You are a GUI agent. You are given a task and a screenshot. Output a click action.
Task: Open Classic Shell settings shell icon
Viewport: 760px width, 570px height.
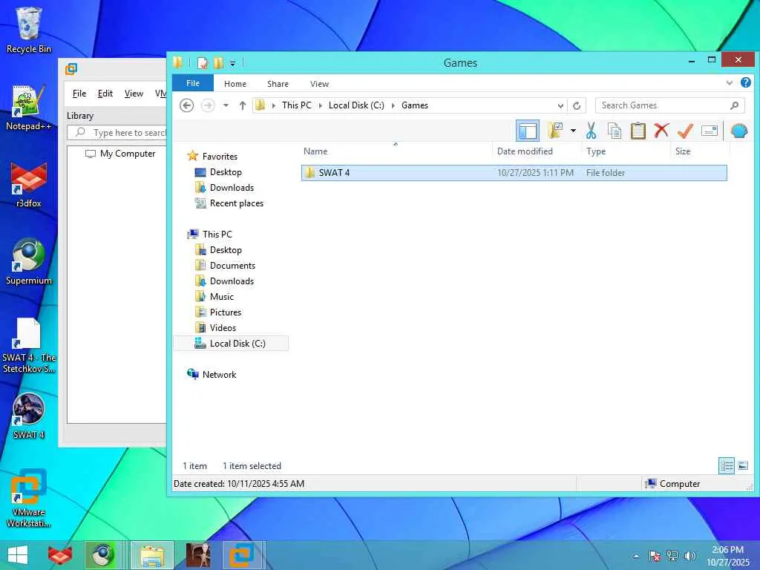coord(738,131)
